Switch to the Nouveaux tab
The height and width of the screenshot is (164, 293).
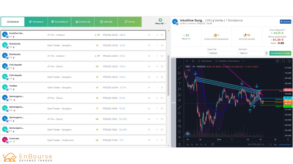[36, 22]
